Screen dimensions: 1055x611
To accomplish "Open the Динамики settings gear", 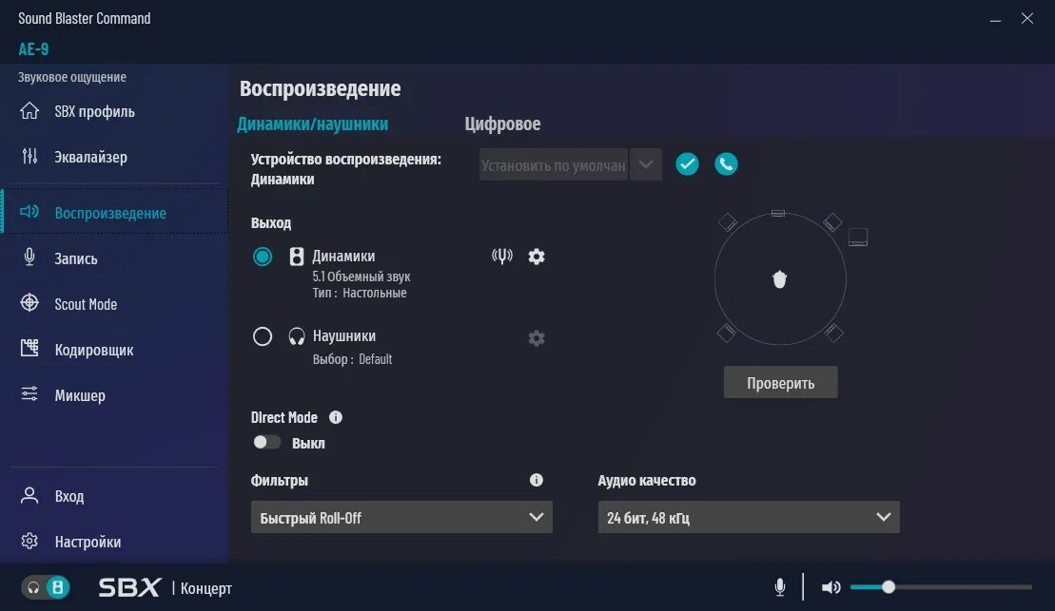I will (537, 257).
